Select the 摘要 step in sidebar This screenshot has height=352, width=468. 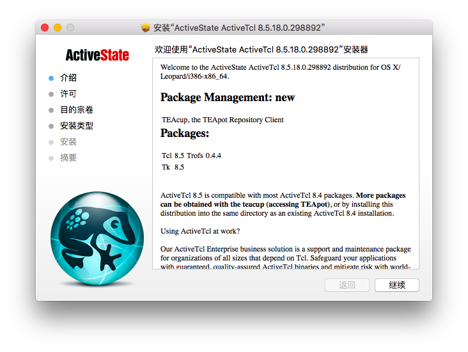click(68, 158)
